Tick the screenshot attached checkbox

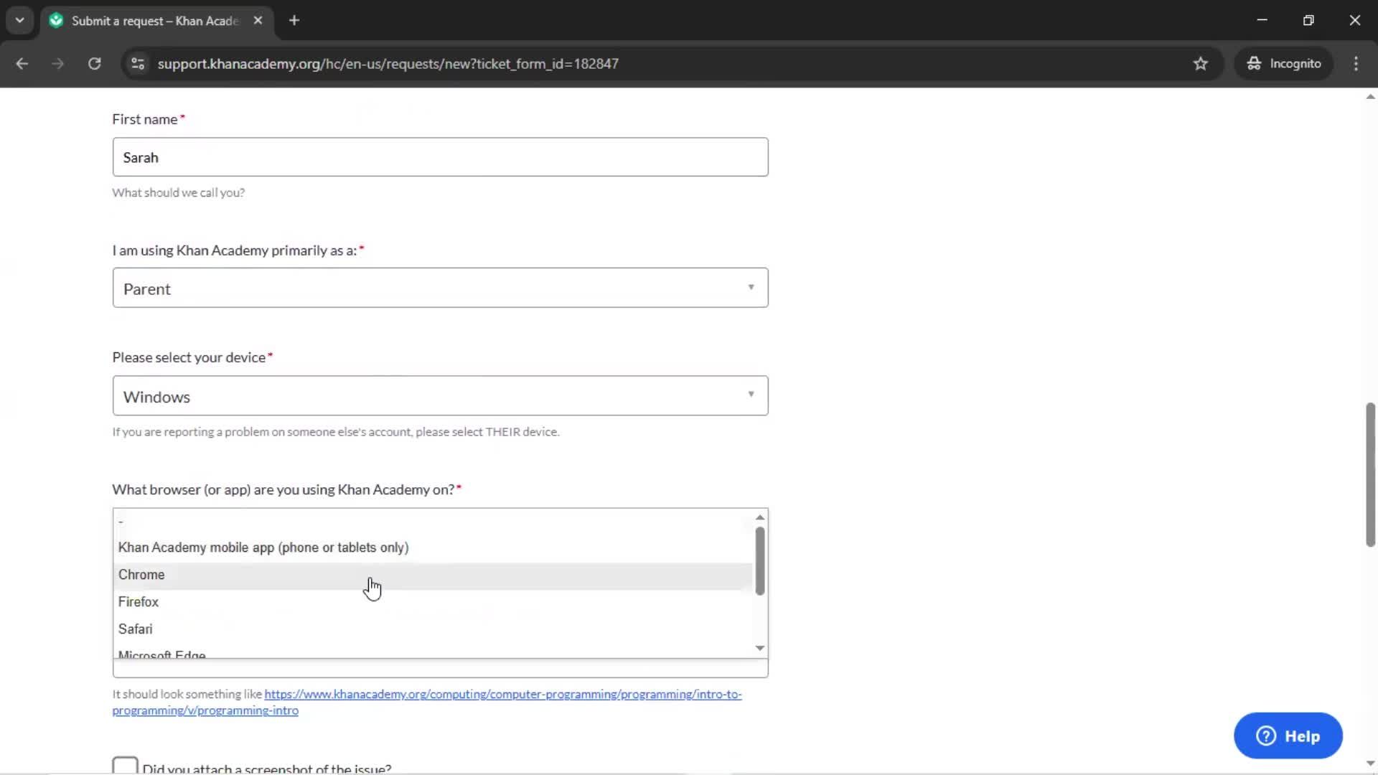125,765
